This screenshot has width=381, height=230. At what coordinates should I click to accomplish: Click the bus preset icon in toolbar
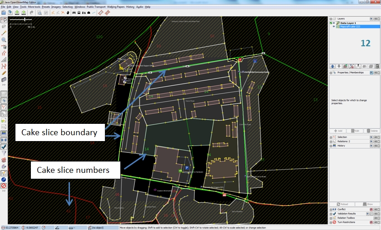point(79,13)
